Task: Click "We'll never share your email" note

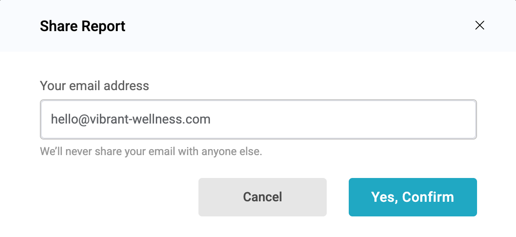Action: pyautogui.click(x=151, y=151)
